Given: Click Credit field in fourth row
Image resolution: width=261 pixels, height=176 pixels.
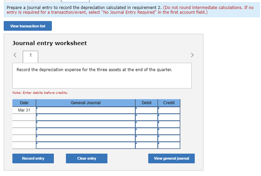Looking at the screenshot, I should point(169,131).
